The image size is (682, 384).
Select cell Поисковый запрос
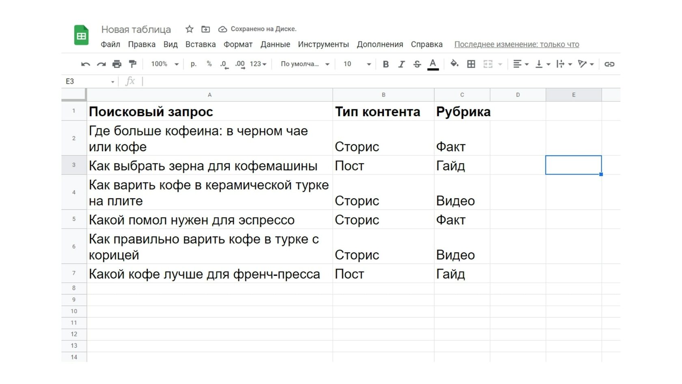[x=209, y=111]
